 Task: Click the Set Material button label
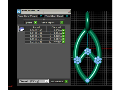point(57,81)
